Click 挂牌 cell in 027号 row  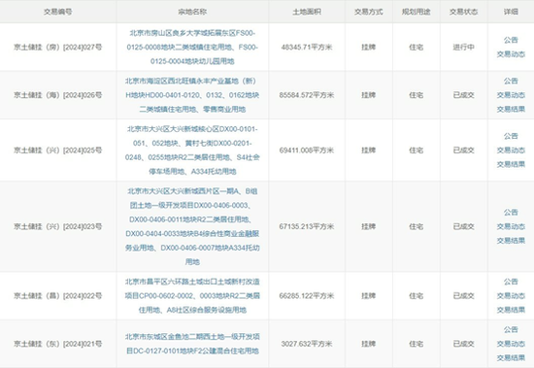(369, 47)
